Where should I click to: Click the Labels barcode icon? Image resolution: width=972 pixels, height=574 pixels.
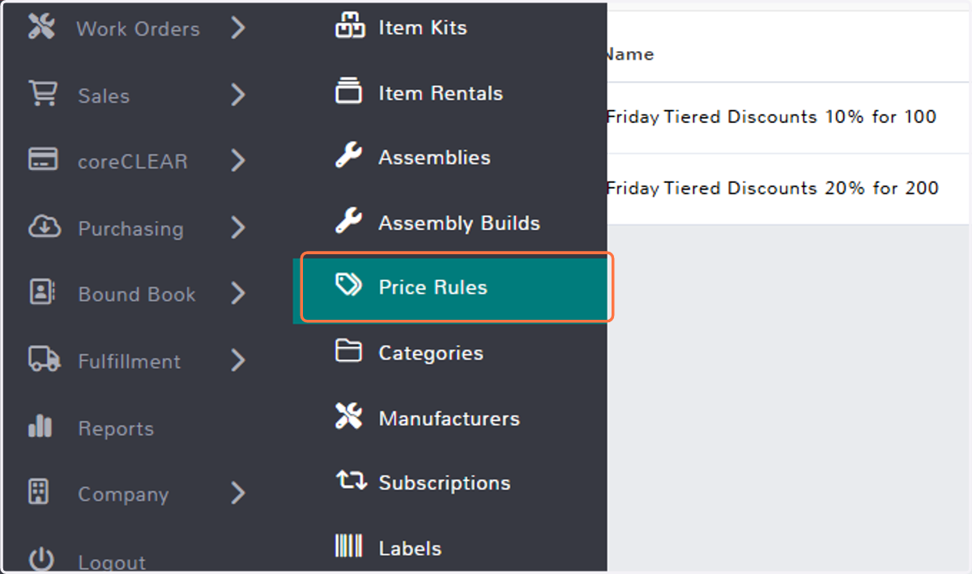(x=348, y=546)
